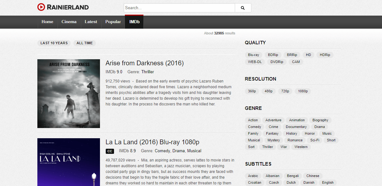The width and height of the screenshot is (382, 186).
Task: Select Blu-ray quality filter
Action: (253, 55)
